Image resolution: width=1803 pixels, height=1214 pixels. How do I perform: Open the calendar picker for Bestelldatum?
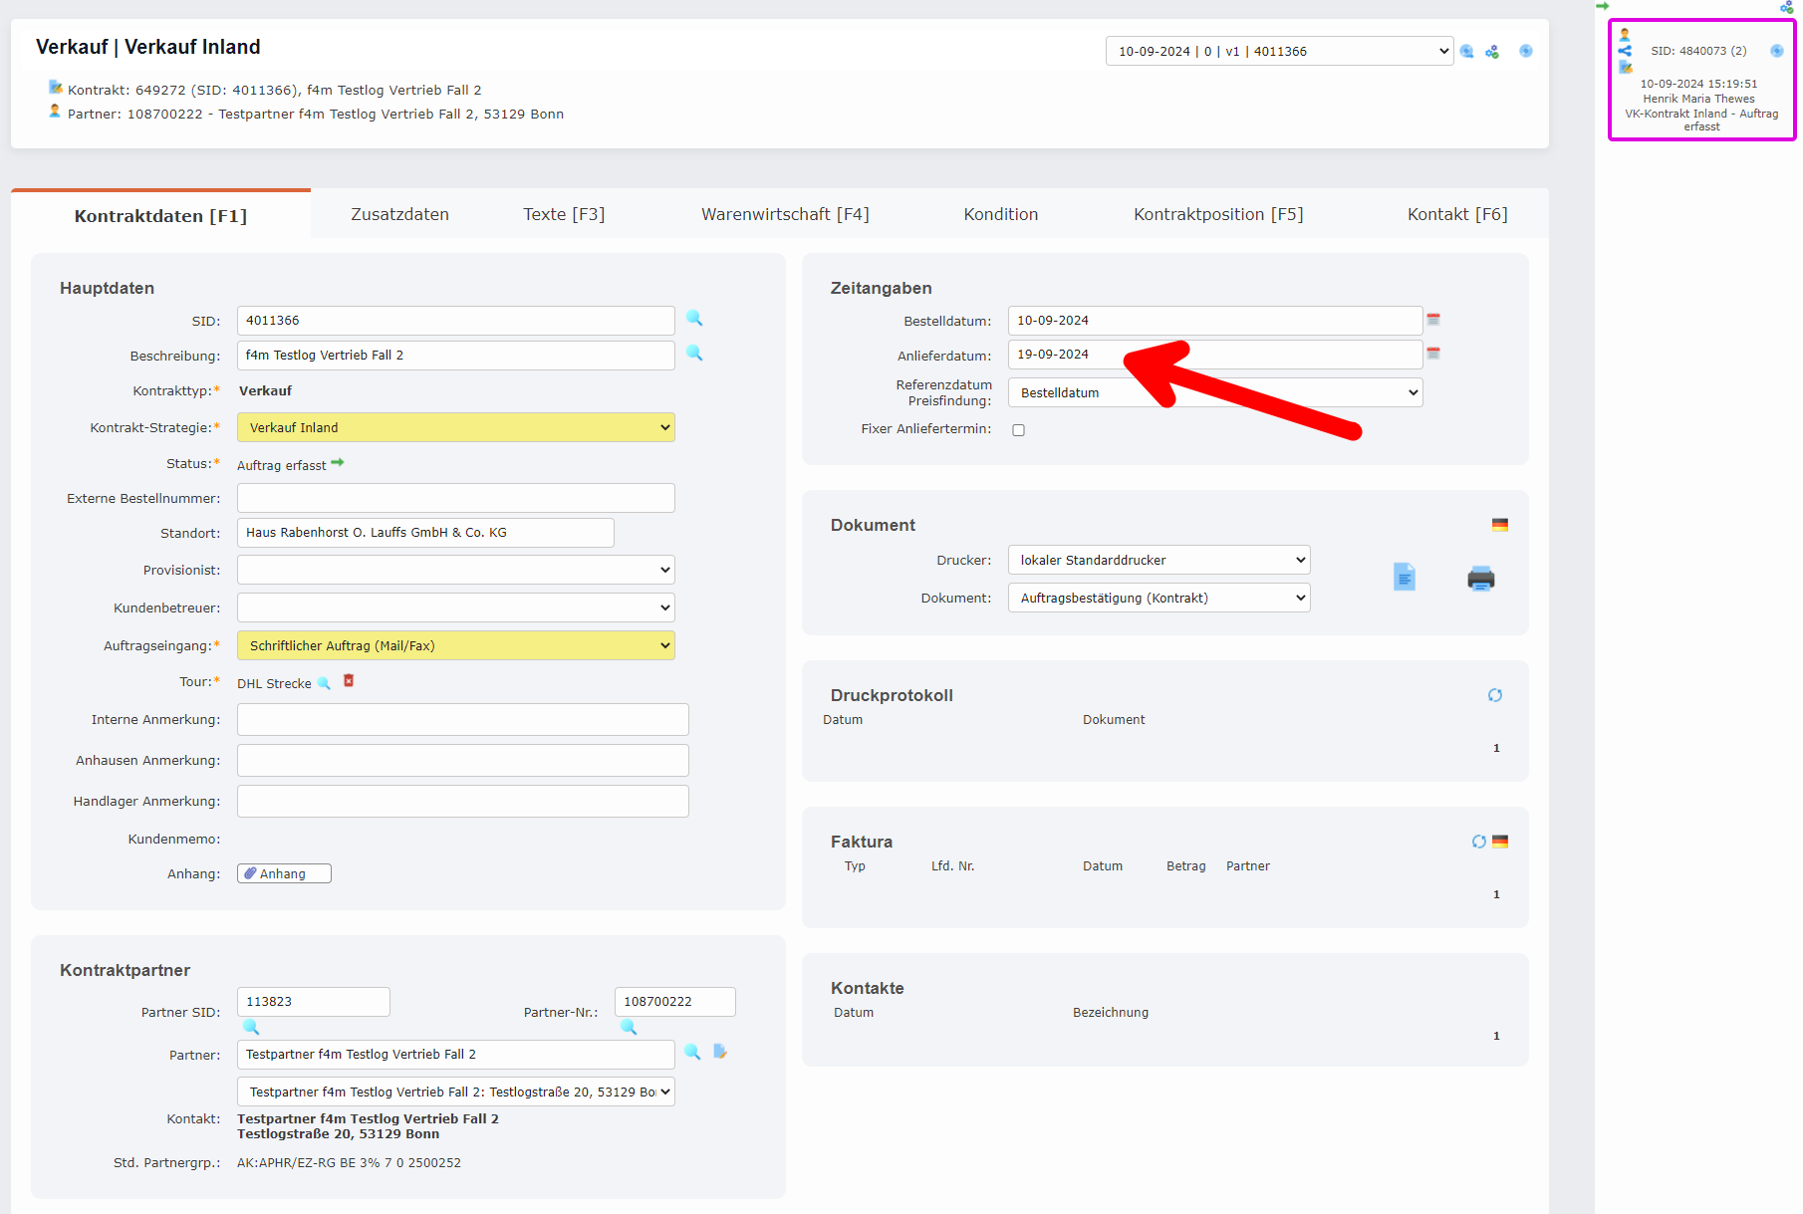[1433, 320]
